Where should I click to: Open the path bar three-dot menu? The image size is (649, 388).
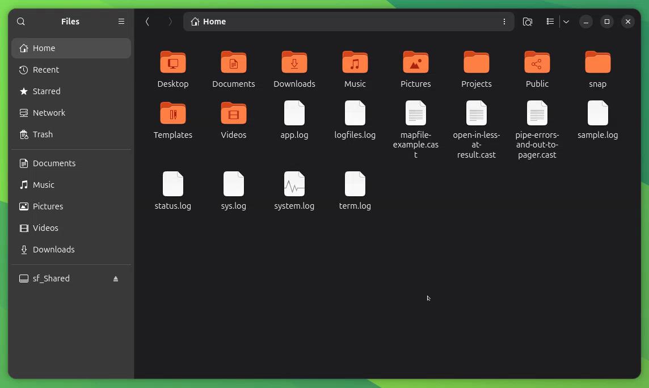[504, 22]
